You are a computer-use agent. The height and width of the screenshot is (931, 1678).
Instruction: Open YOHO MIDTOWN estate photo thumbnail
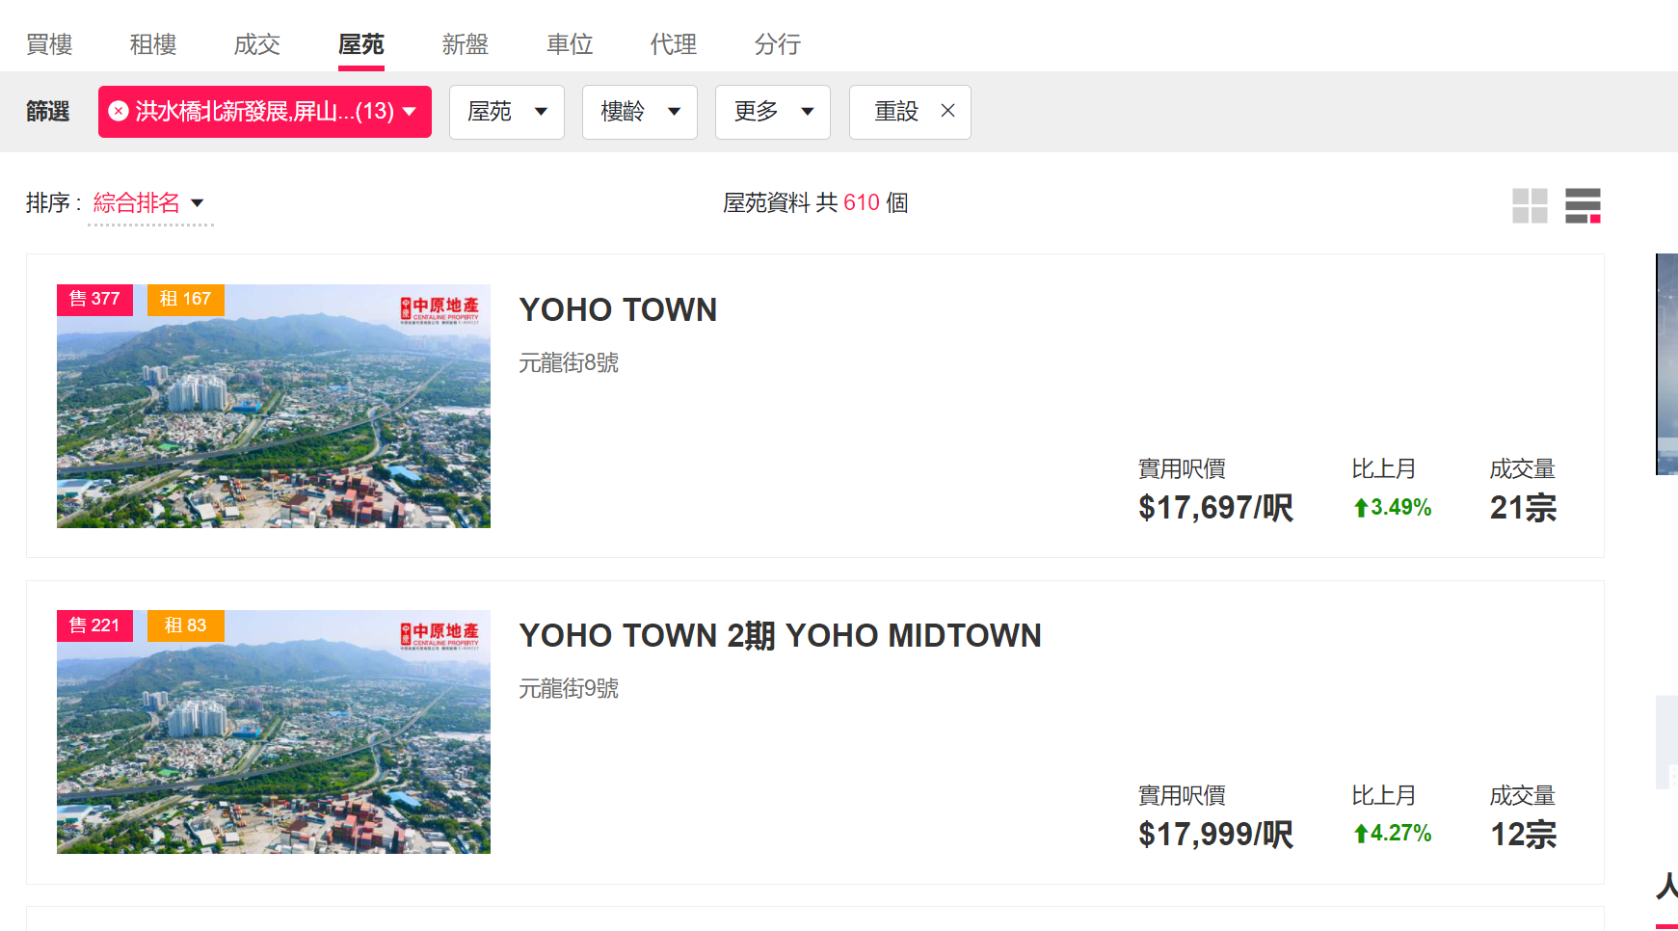coord(274,732)
